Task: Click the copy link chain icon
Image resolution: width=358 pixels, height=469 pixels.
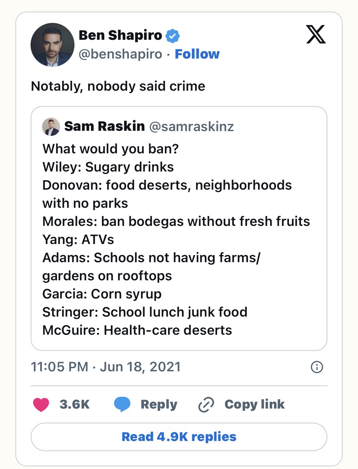Action: 206,405
